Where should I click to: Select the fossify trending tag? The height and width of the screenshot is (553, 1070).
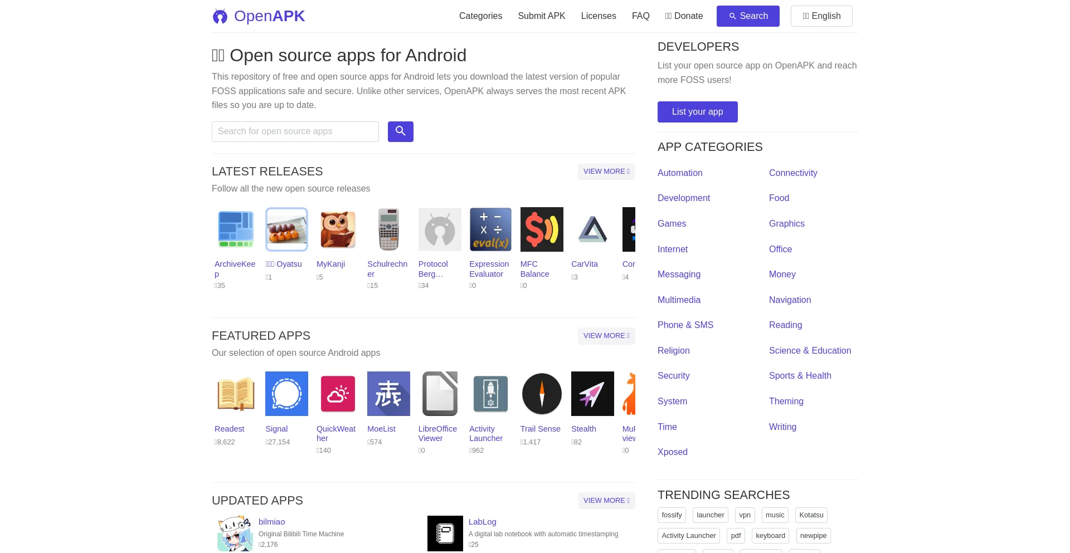[x=672, y=515]
